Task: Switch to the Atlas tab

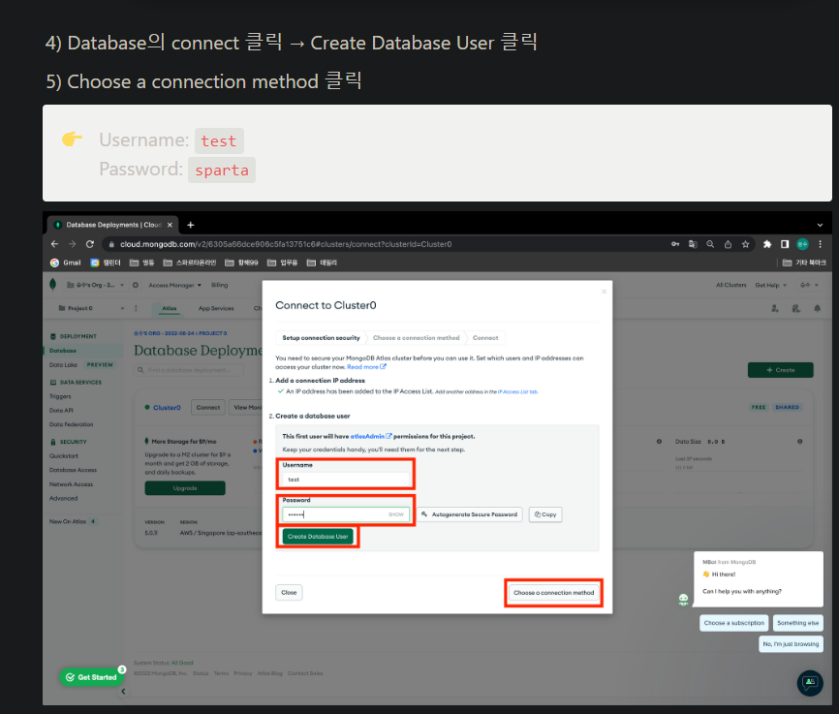Action: [x=170, y=309]
